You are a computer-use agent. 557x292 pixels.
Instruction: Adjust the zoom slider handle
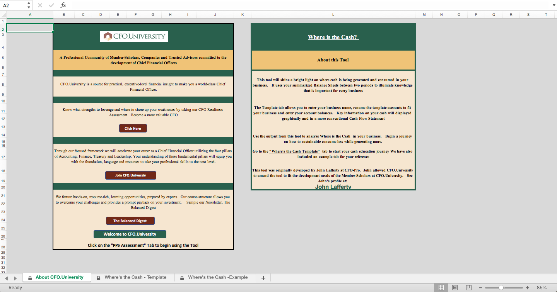(501, 288)
